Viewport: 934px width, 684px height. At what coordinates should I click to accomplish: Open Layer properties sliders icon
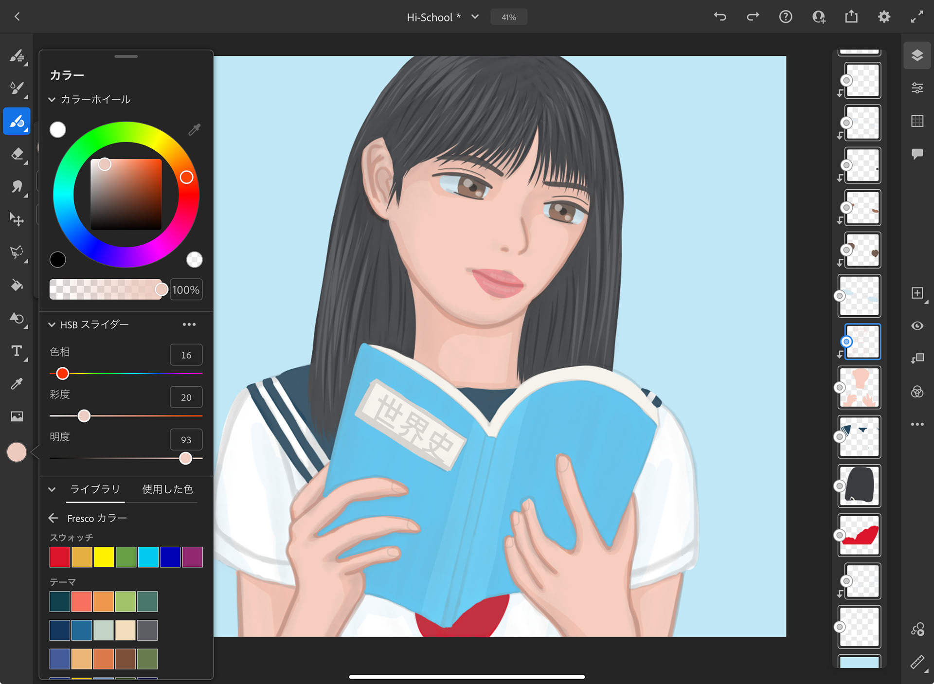pos(917,88)
